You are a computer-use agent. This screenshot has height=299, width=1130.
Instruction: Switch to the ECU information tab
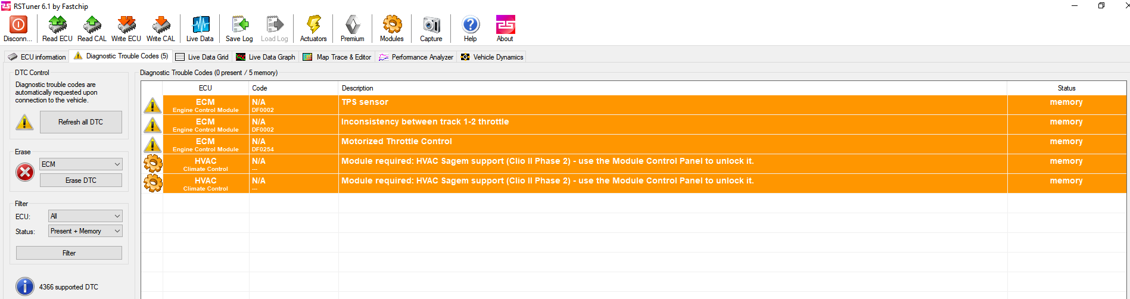click(37, 57)
